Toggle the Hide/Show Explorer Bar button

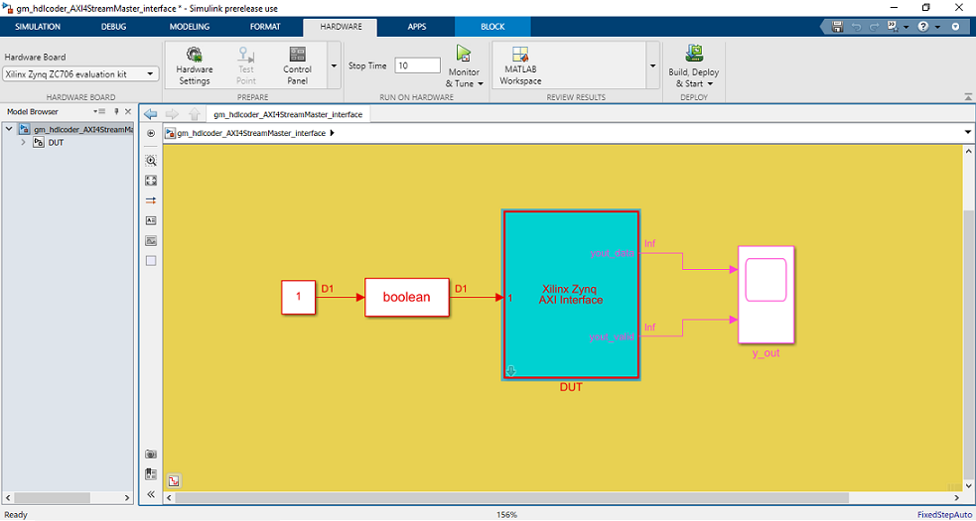click(x=151, y=133)
